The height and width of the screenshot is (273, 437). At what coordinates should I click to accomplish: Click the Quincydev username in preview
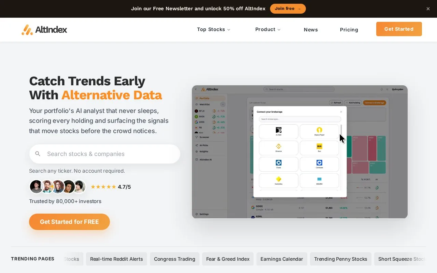[397, 89]
